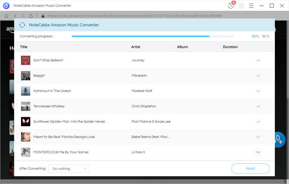Click checkmark for Meant to Be
Screen dimensions: 289x184
coord(258,137)
